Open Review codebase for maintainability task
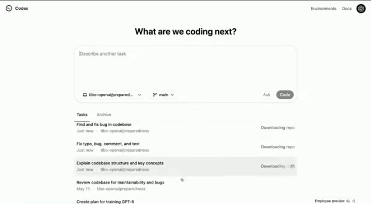Viewport: 371px width, 204px height. (186, 185)
